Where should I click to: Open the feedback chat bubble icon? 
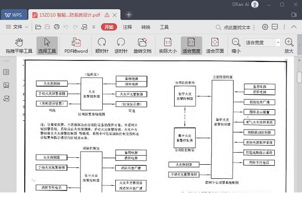[x=275, y=27]
